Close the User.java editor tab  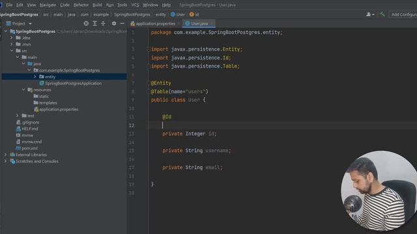(x=212, y=23)
